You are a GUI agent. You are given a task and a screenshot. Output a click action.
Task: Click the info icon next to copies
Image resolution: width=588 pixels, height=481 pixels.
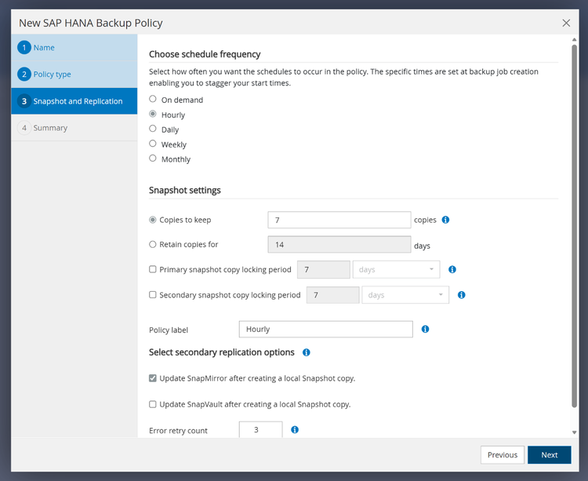point(445,220)
